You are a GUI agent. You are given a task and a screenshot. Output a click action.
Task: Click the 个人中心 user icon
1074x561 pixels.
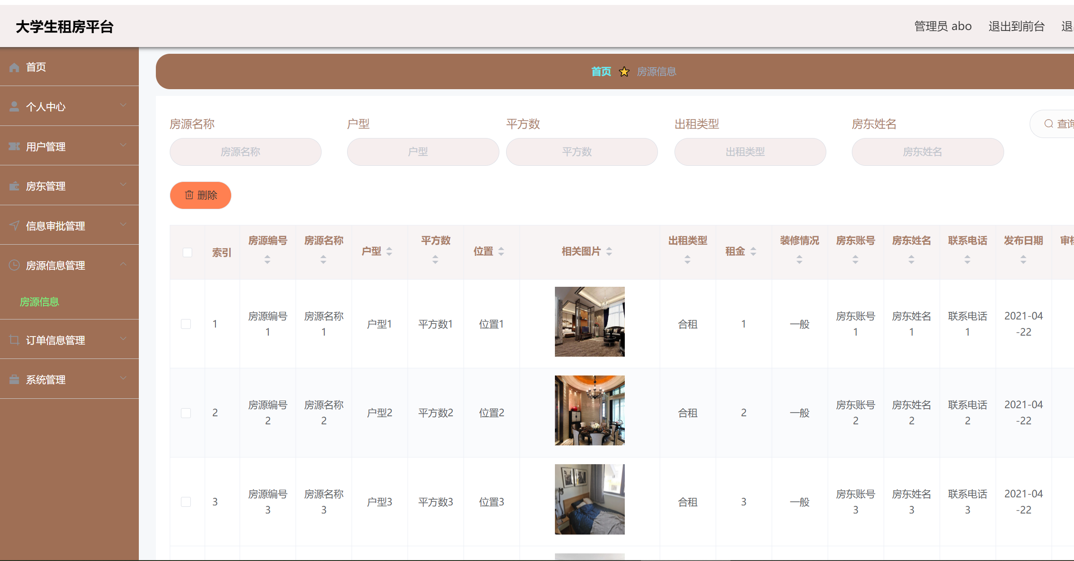tap(14, 107)
